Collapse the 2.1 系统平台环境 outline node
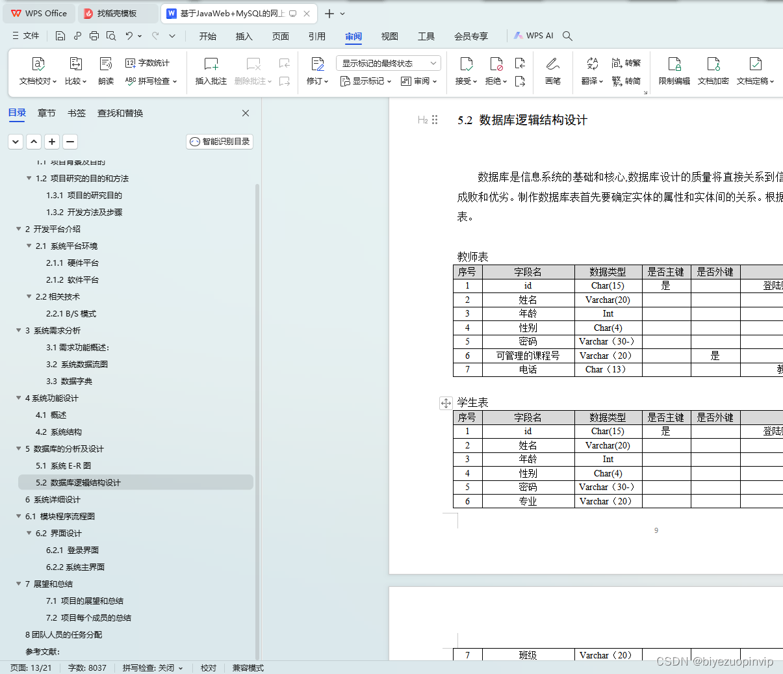The height and width of the screenshot is (674, 783). (x=29, y=246)
